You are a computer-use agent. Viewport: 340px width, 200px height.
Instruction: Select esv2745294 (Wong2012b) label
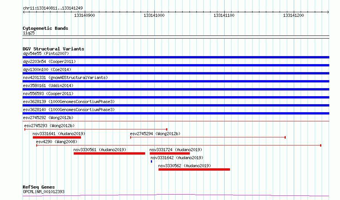coord(155,134)
